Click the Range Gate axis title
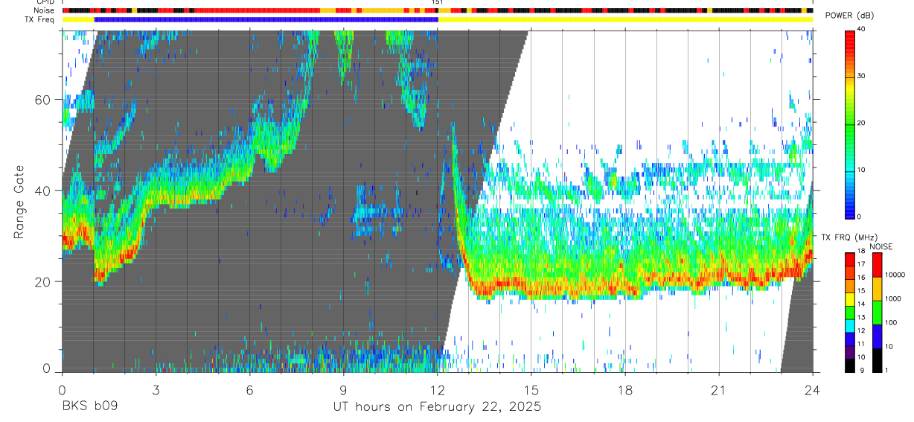Viewport: 914px width, 422px height. [19, 202]
